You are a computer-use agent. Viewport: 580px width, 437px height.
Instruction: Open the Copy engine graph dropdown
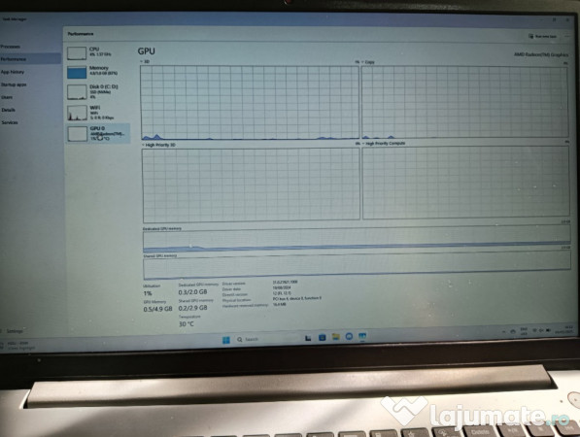tap(362, 62)
